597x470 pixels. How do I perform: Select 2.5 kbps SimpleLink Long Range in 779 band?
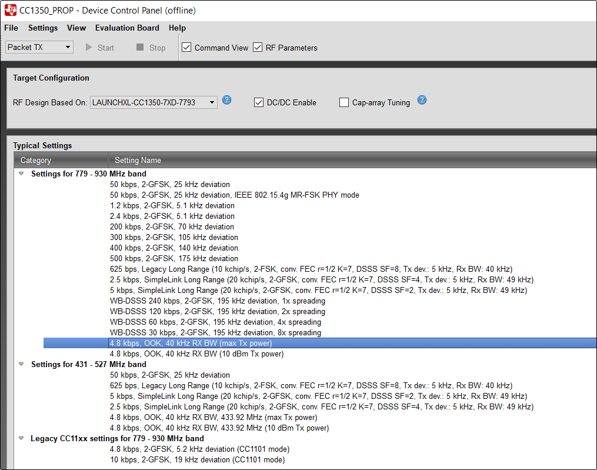tap(322, 280)
